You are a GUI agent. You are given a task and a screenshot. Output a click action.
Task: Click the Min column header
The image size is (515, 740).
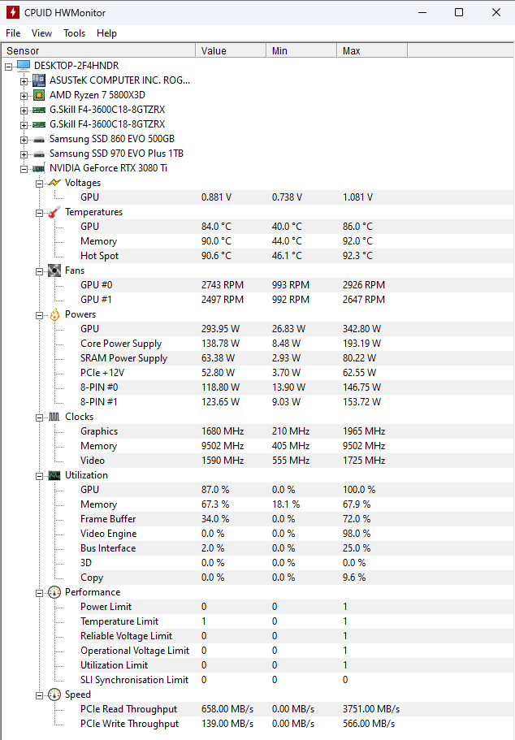point(301,50)
